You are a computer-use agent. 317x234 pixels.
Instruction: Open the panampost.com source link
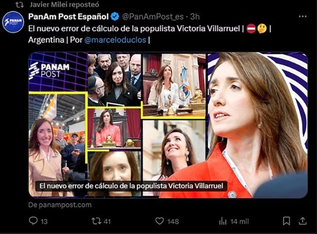pos(60,205)
